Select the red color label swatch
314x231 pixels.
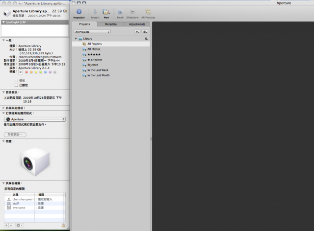26,72
